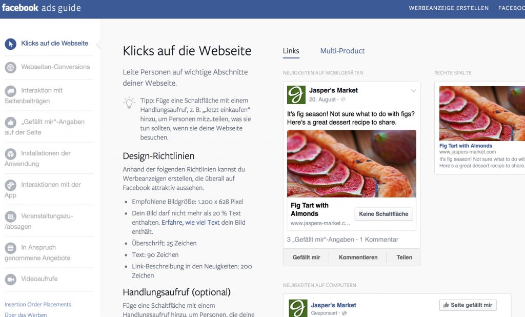
Task: Go to In Anspruch genommene Angebote
Action: [x=37, y=253]
